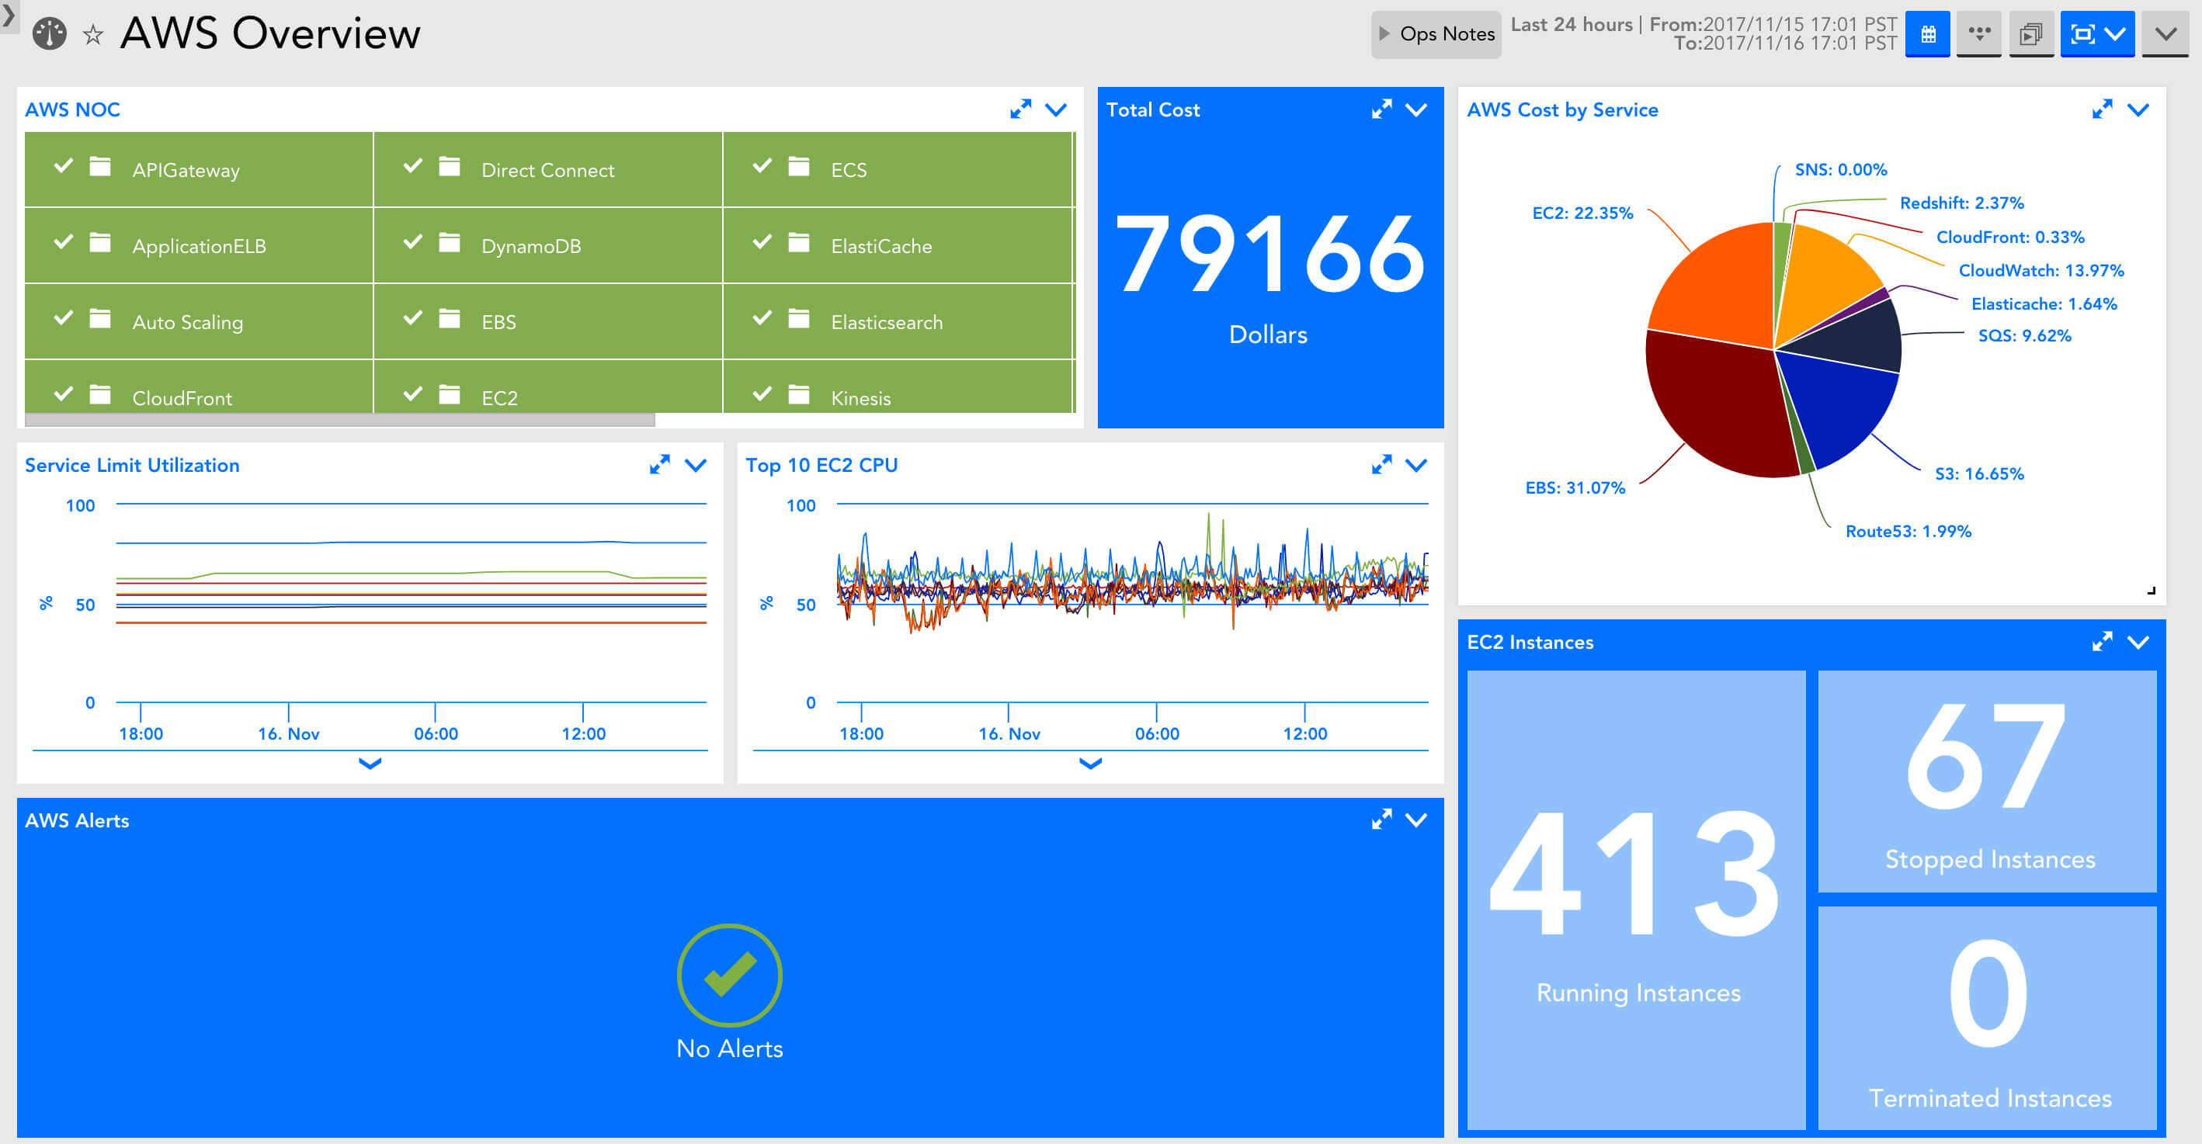This screenshot has width=2202, height=1144.
Task: Expand the Top 10 EC2 CPU legend chevron
Action: click(1090, 763)
